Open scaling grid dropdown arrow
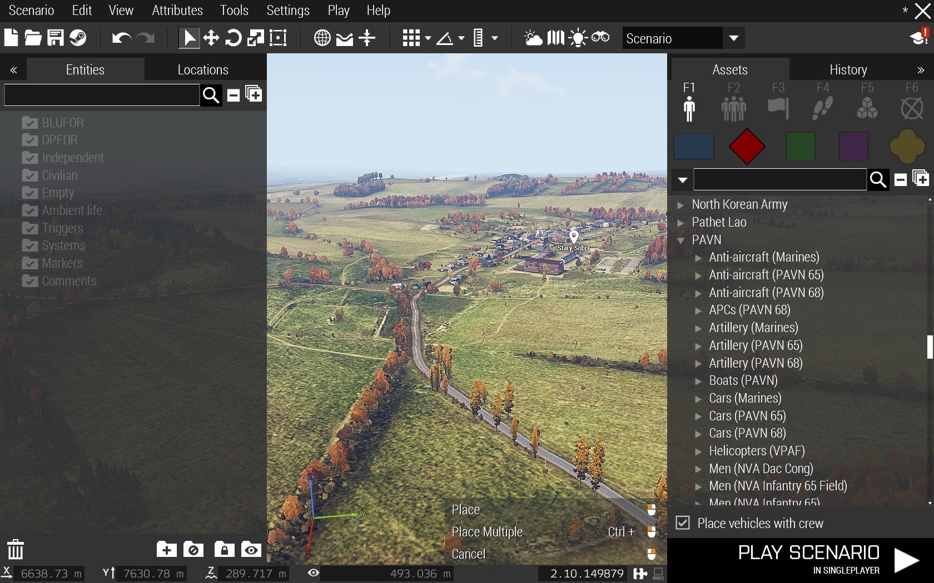Viewport: 934px width, 583px height. click(494, 38)
